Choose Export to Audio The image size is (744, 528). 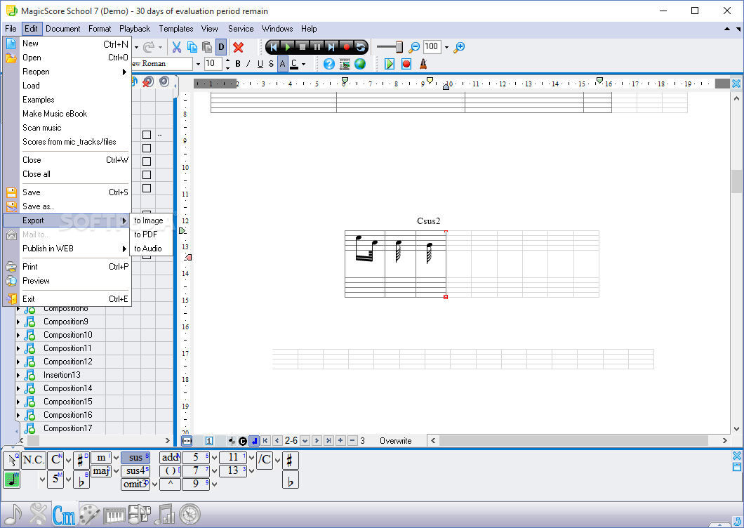point(151,249)
